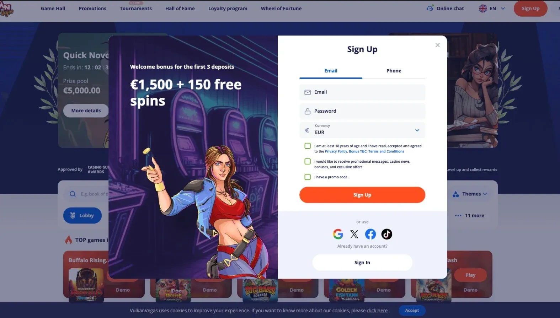
Task: Check the 'I have a promo code' box
Action: coord(308,177)
